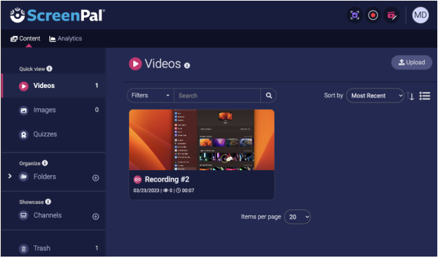Screen dimensions: 438x258
Task: Open the screenshot capture tool icon
Action: 355,15
